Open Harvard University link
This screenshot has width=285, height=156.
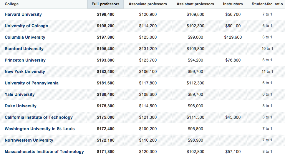[x=23, y=14]
